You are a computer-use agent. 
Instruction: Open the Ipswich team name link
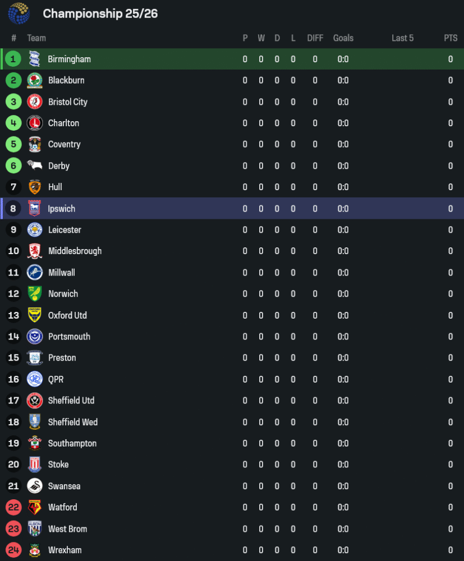coord(62,209)
